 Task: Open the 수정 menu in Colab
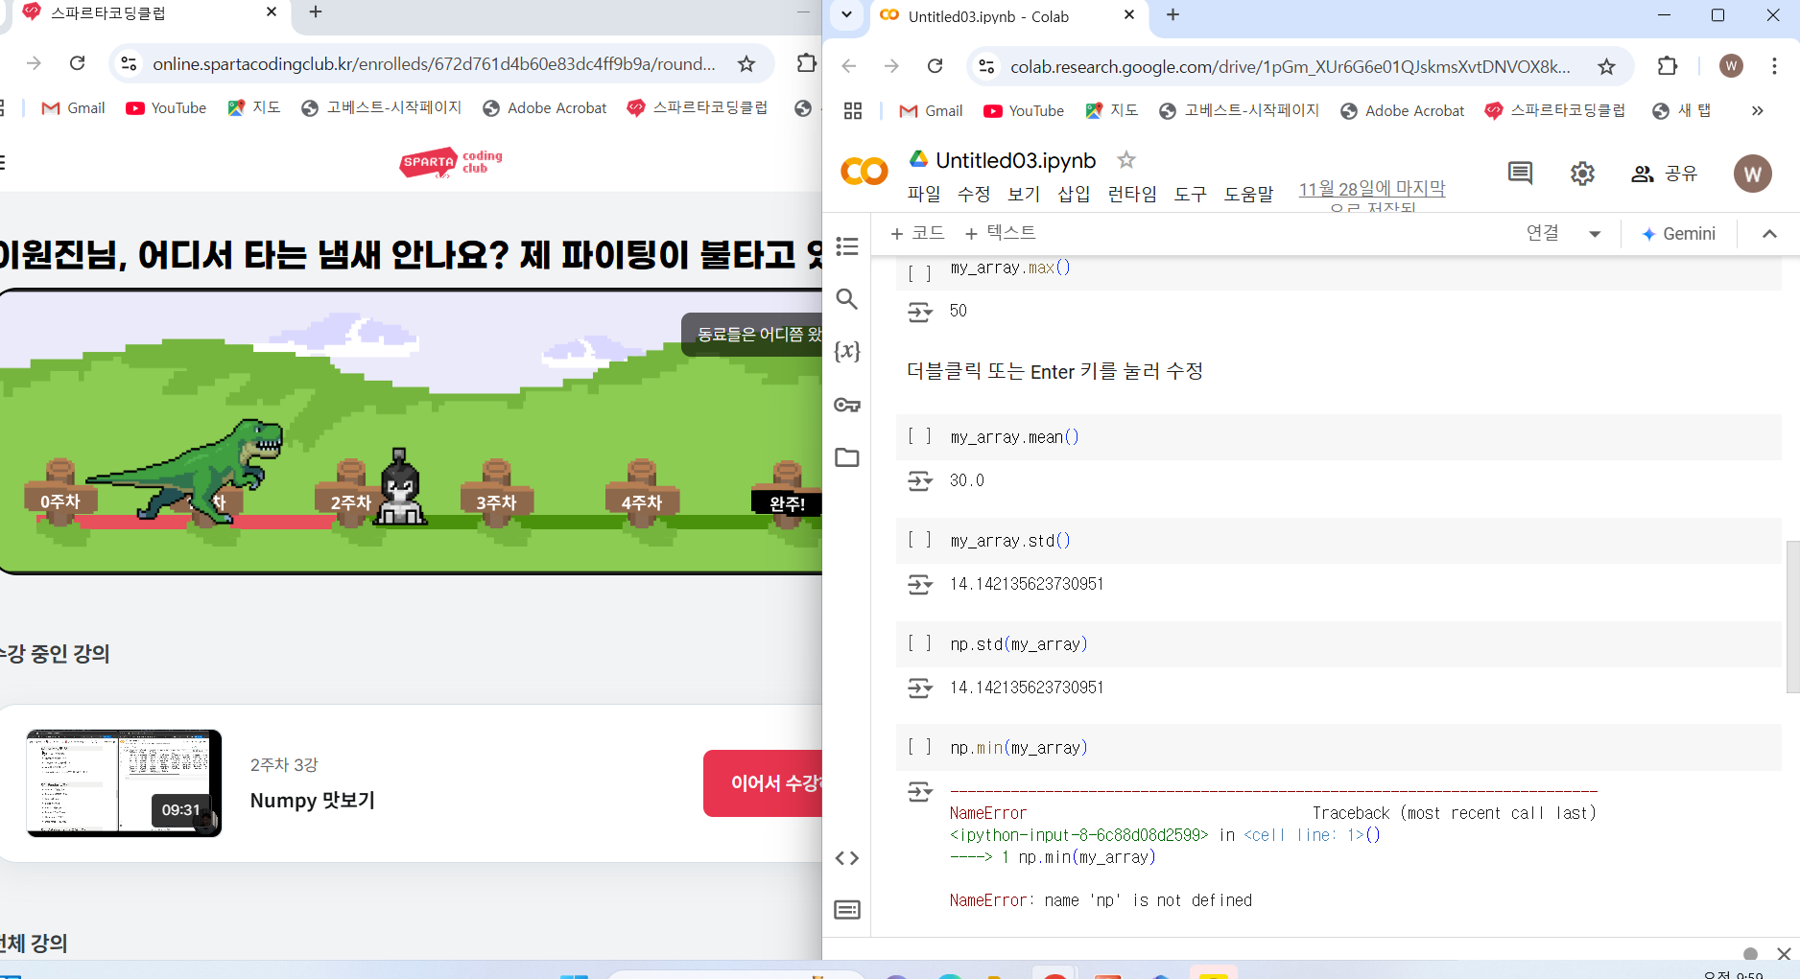point(974,194)
